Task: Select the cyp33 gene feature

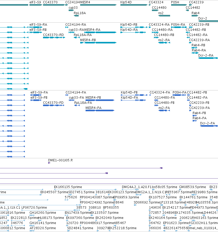Action: click(71, 10)
